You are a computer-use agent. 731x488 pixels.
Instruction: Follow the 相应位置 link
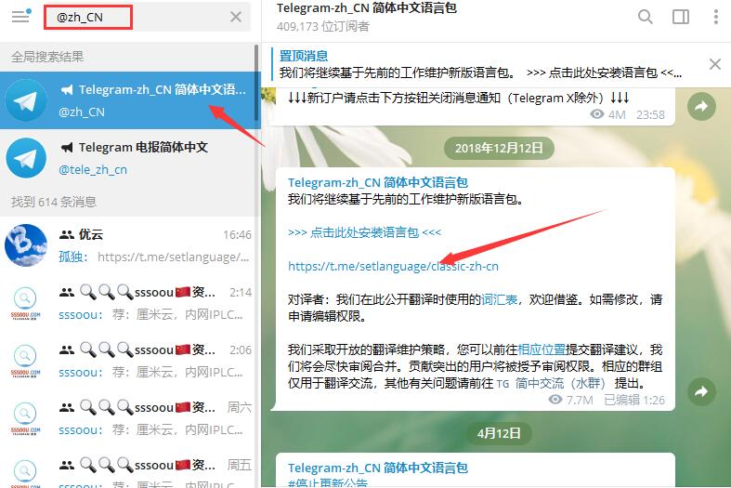[x=542, y=350]
